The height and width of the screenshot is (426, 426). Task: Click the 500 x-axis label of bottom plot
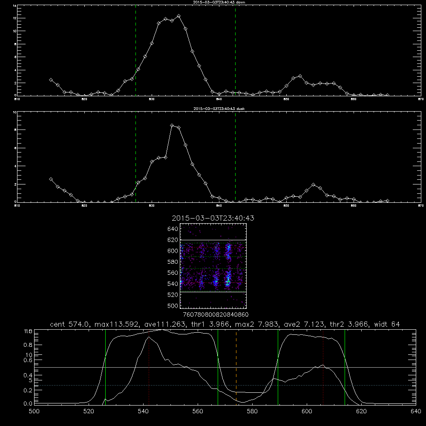click(x=34, y=412)
